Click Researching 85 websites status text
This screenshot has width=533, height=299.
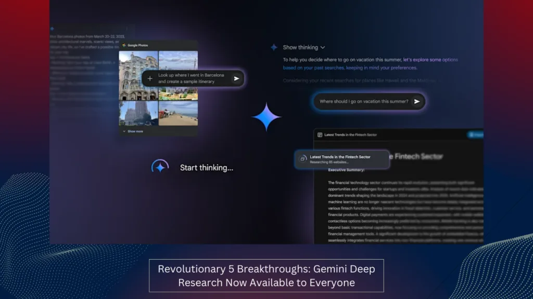pos(329,162)
